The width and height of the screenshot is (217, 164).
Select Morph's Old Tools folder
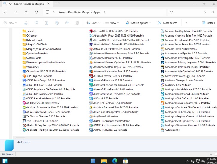pos(35,45)
